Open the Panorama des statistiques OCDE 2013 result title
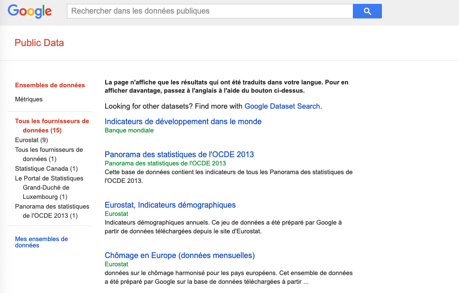This screenshot has width=459, height=293. pyautogui.click(x=179, y=155)
